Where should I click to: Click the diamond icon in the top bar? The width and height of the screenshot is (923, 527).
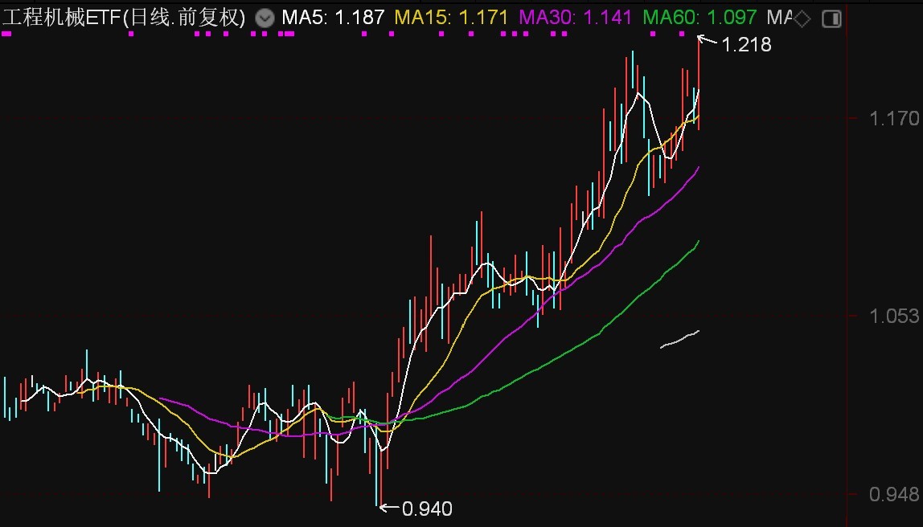[x=802, y=18]
